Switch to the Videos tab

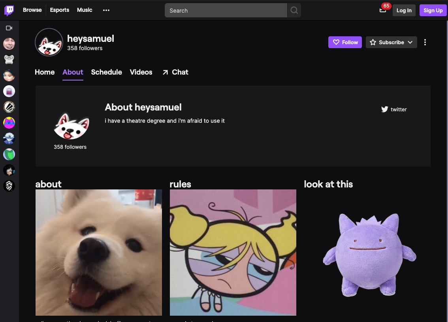(x=141, y=72)
